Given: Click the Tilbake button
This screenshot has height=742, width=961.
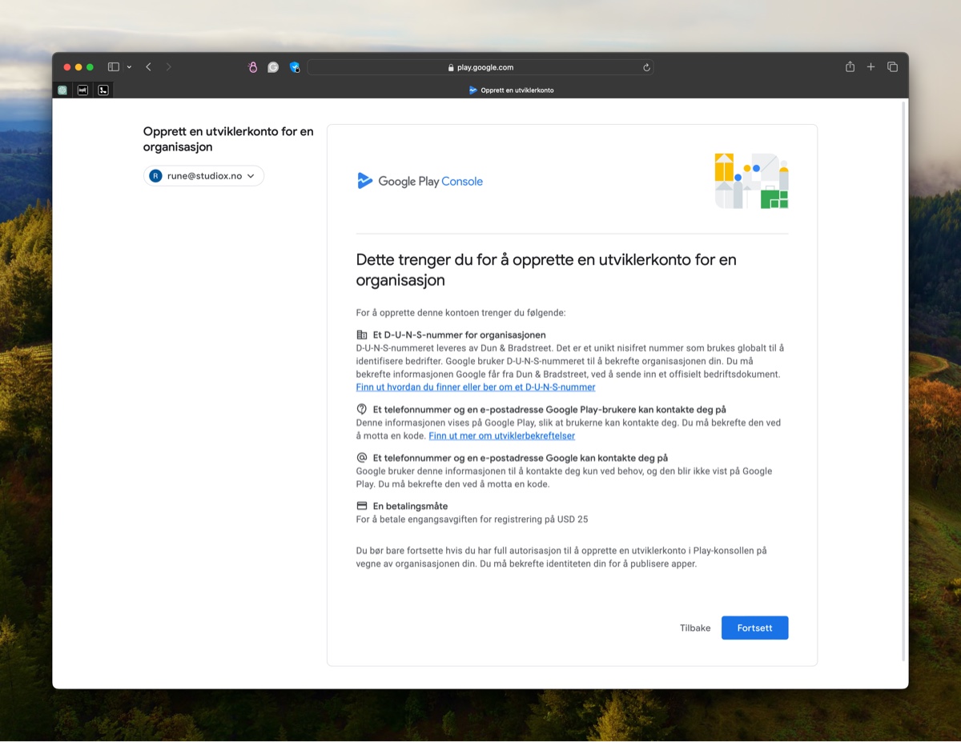Looking at the screenshot, I should [695, 628].
